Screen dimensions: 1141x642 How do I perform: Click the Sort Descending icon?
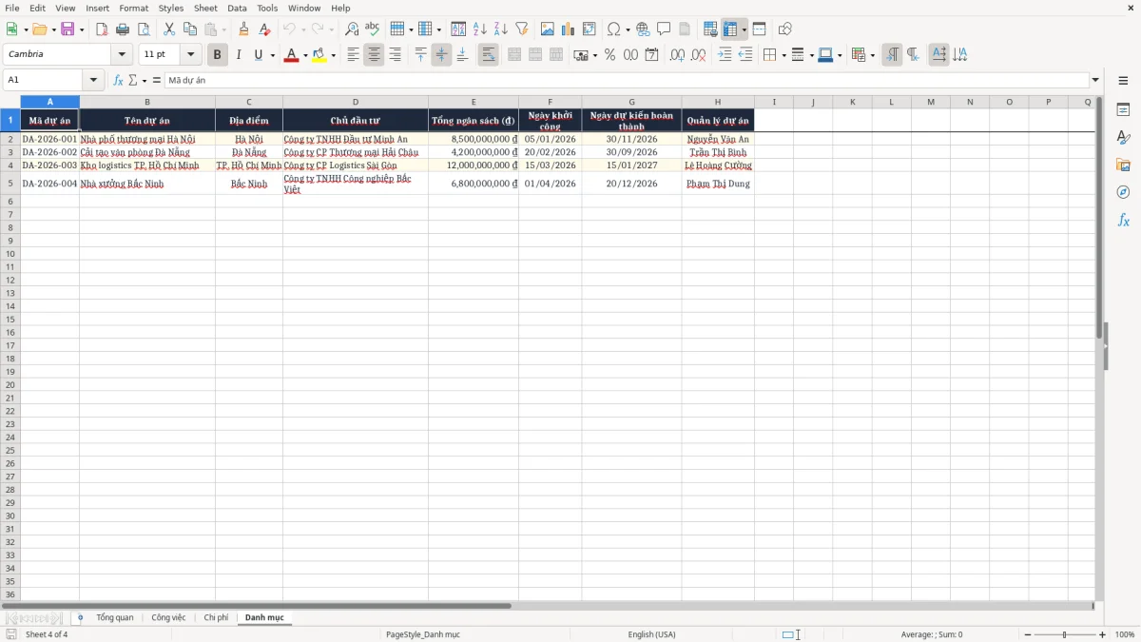coord(501,29)
